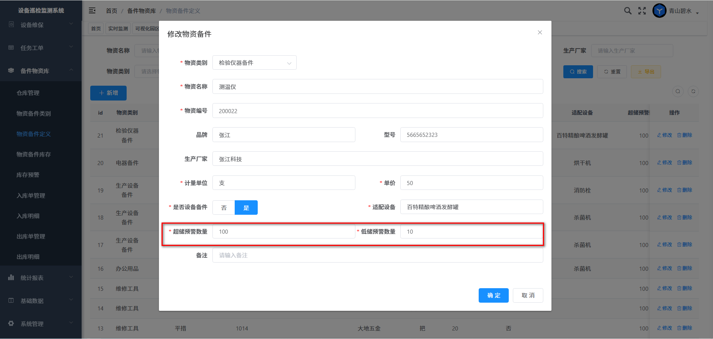Close the 修改物资备件 dialog with X
Screen dimensions: 713x339
point(540,33)
